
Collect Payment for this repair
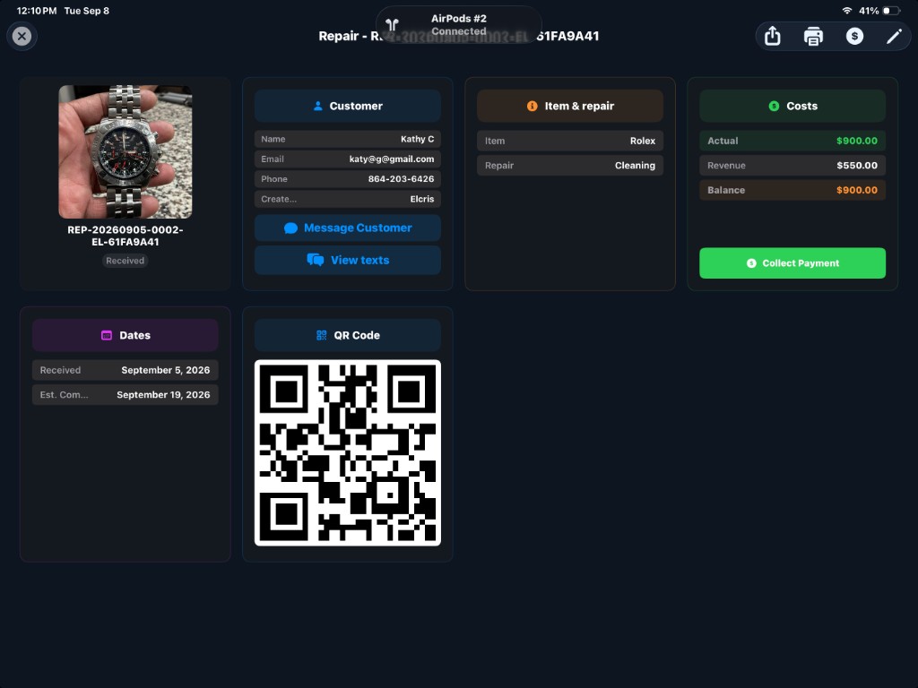[792, 263]
